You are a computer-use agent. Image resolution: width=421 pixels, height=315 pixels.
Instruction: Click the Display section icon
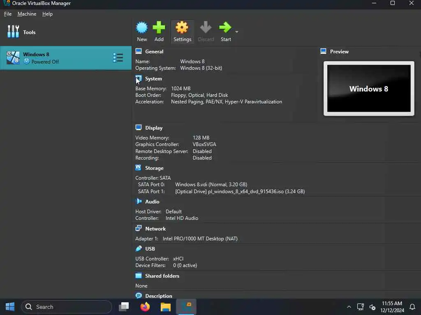139,128
